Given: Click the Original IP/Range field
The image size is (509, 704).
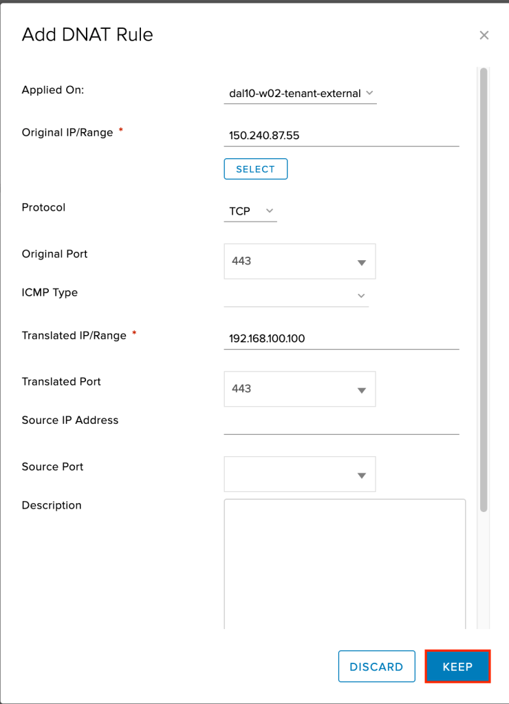Looking at the screenshot, I should [340, 136].
